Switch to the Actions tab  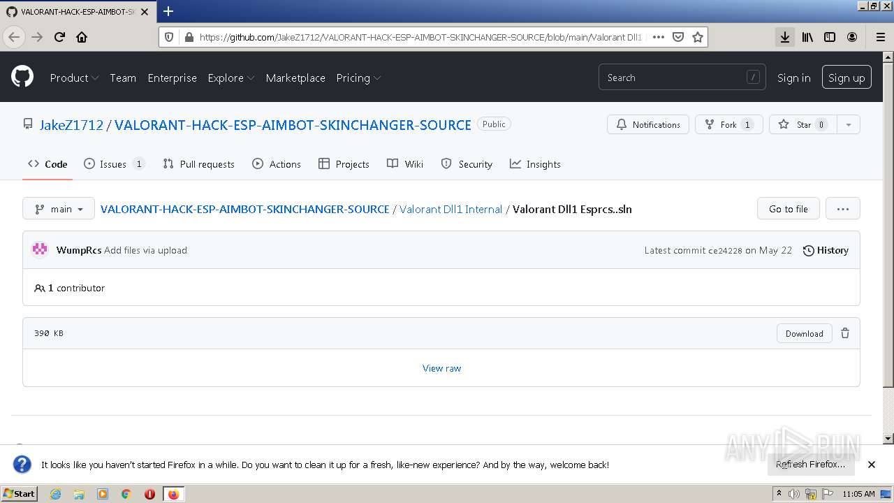tap(277, 164)
